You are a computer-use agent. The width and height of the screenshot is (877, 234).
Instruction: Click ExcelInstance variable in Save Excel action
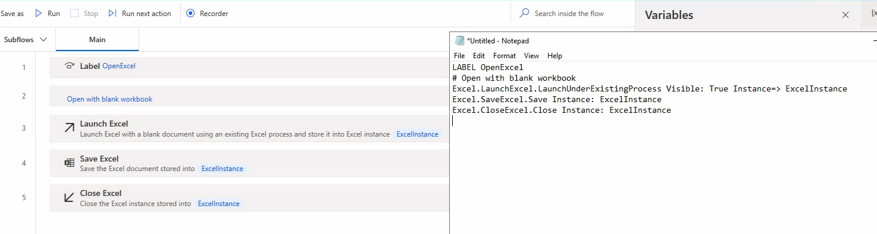222,169
